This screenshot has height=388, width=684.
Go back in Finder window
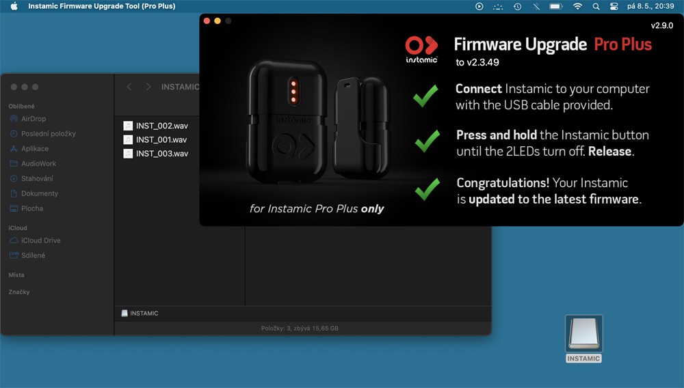[x=129, y=87]
